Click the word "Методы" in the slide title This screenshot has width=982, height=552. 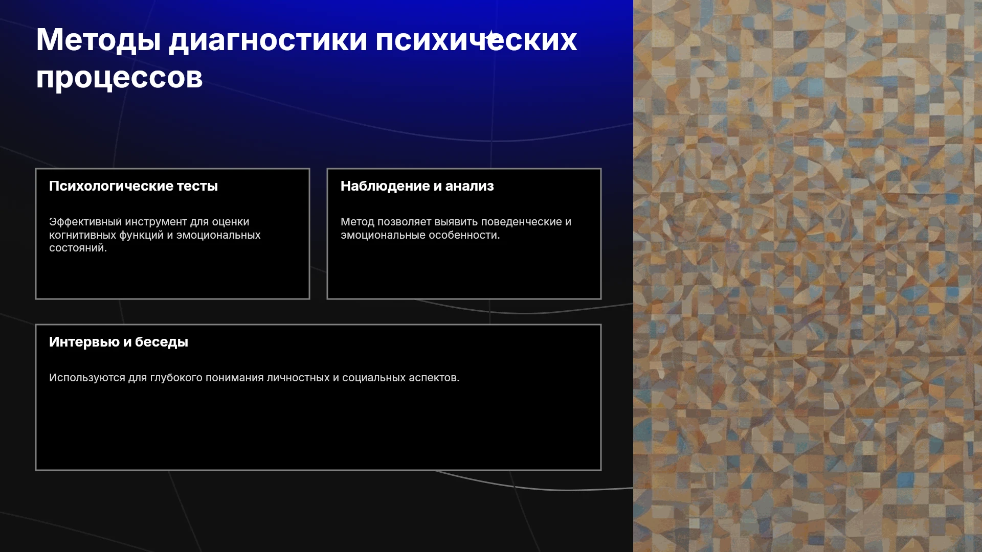tap(99, 40)
